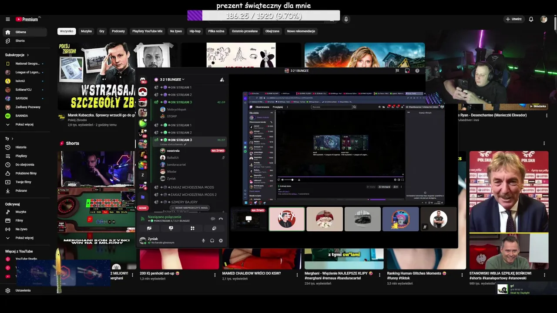
Task: Open Discord user settings gear
Action: click(x=221, y=240)
